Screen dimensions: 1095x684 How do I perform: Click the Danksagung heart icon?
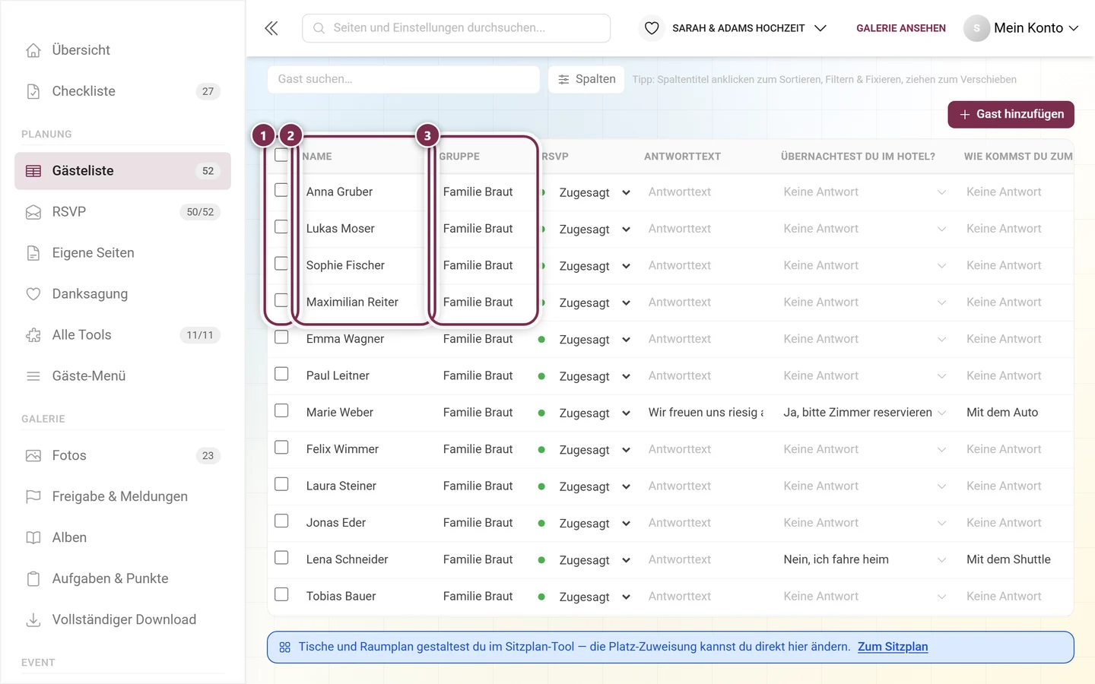[x=33, y=294]
